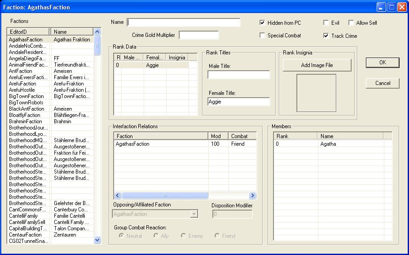Viewport: 409px width, 255px height.
Task: Click into the Crime Gold Multiplier field
Action: click(199, 35)
